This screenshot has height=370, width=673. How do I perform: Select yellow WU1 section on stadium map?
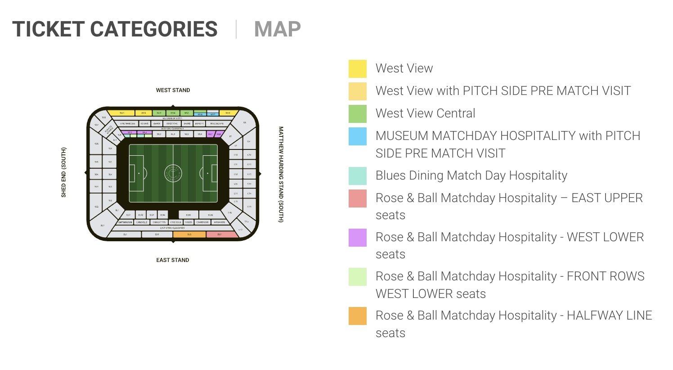tap(121, 113)
